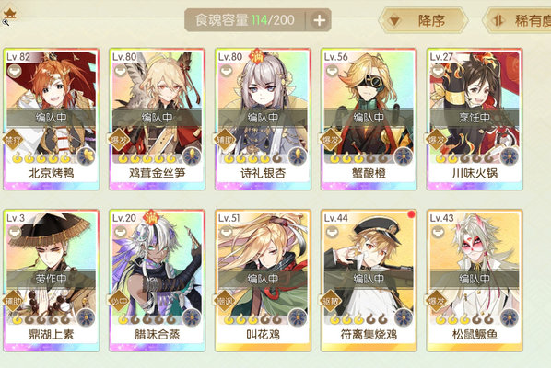Click the 烹饪中 status banner on 川味火锅
Screen dimensions: 551x368
[x=475, y=118]
